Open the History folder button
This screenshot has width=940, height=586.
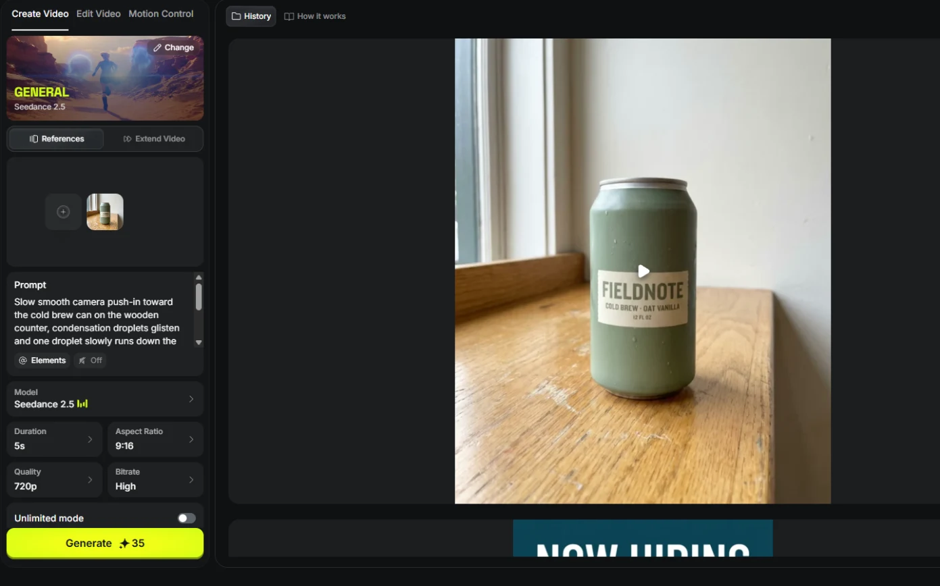point(251,16)
